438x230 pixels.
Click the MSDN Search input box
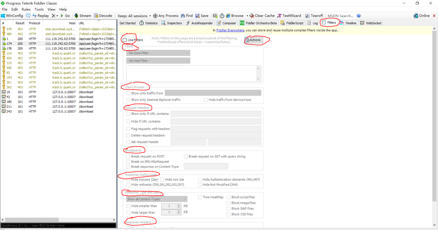pos(340,16)
